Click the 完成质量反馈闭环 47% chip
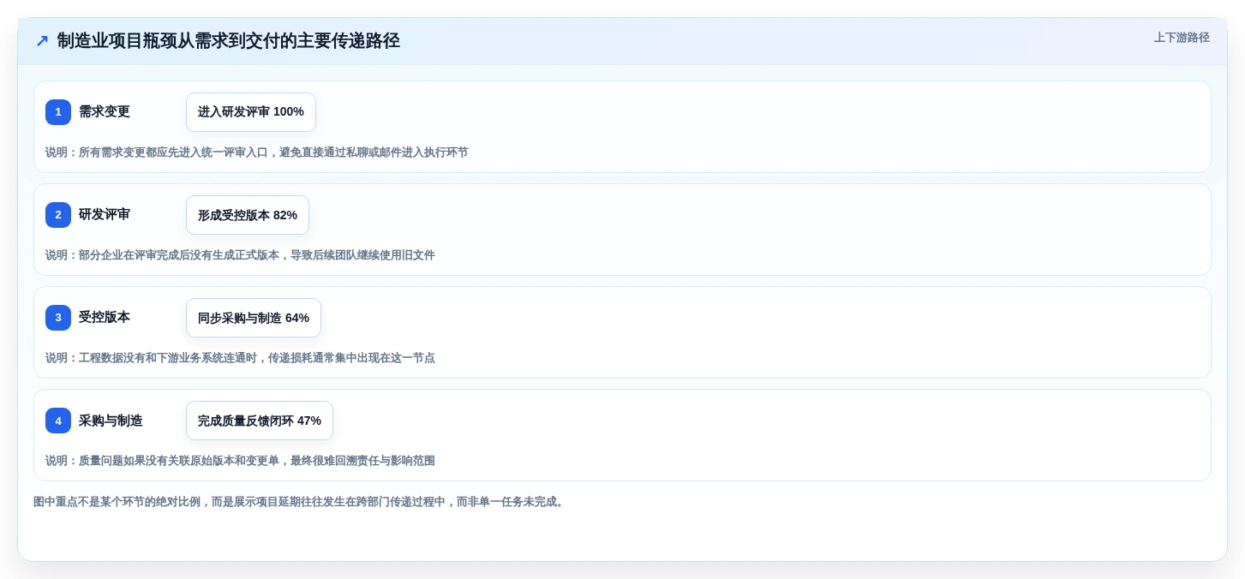The width and height of the screenshot is (1245, 579). [x=260, y=421]
